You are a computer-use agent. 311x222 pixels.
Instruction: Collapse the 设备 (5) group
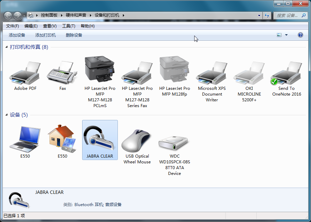[6, 115]
